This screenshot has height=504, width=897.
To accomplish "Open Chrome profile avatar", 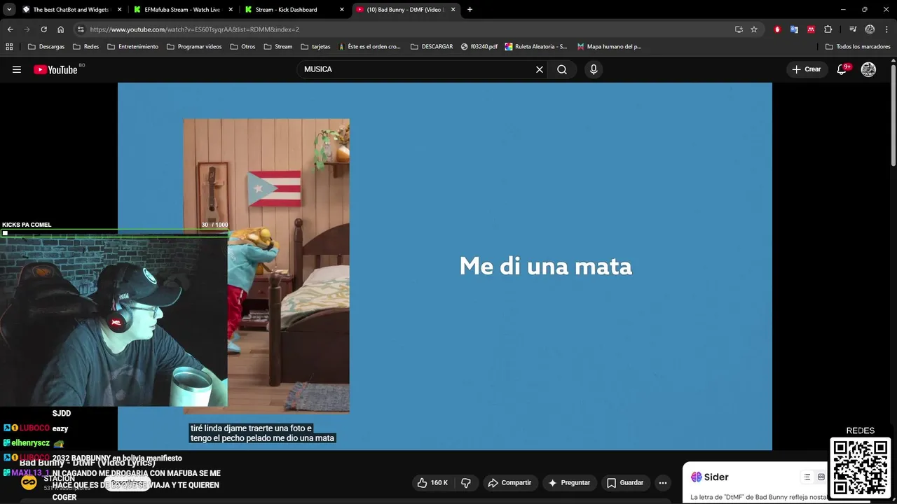I will tap(870, 29).
